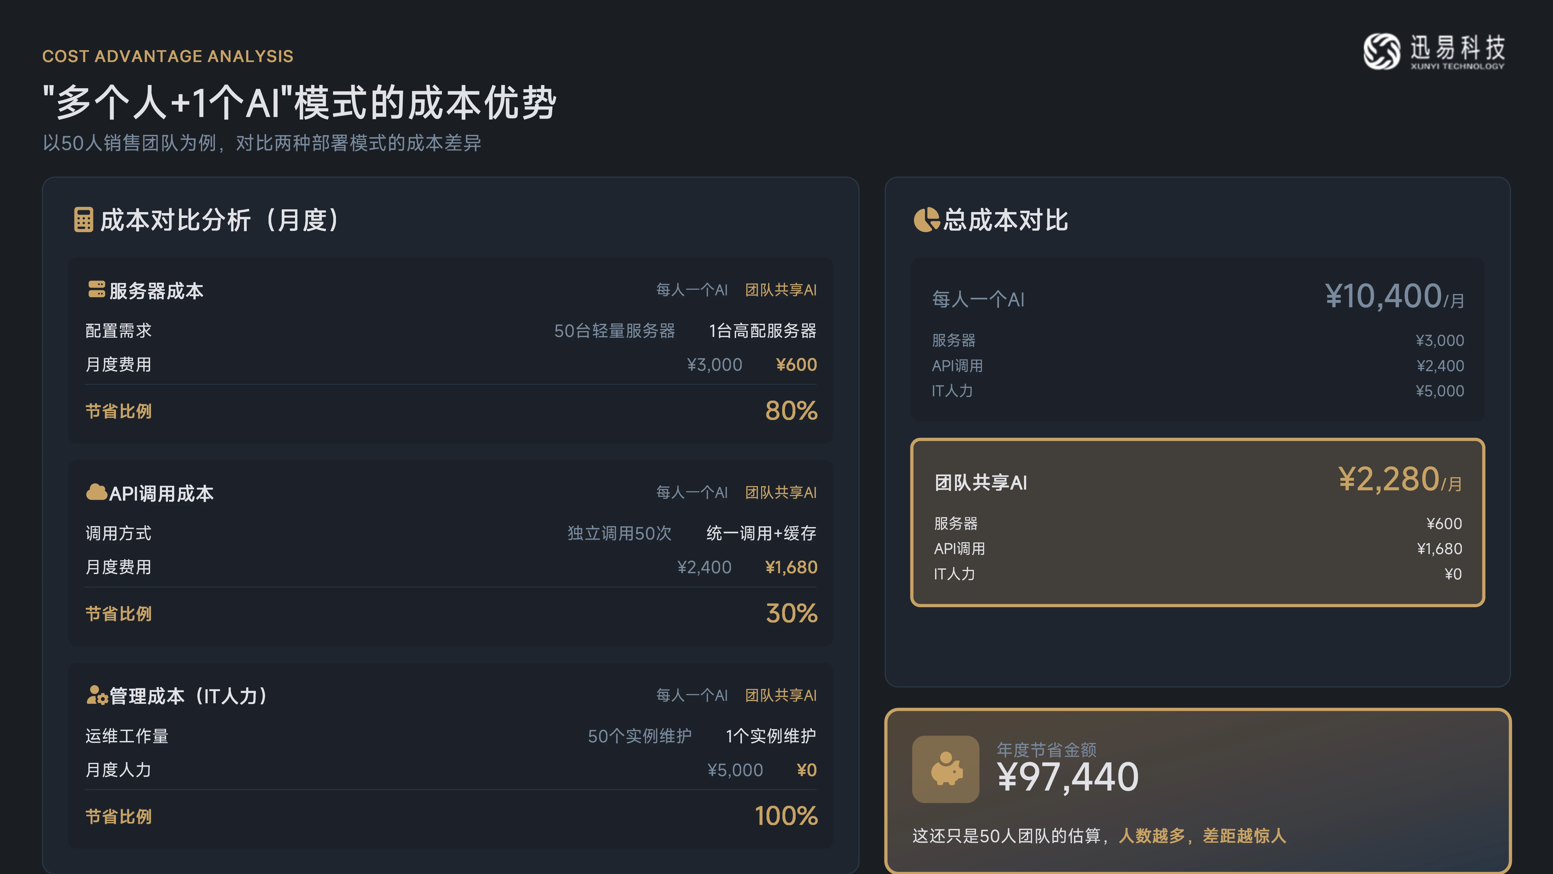The width and height of the screenshot is (1553, 874).
Task: Click the highlighted ¥2,280/月 total figure
Action: [x=1399, y=480]
